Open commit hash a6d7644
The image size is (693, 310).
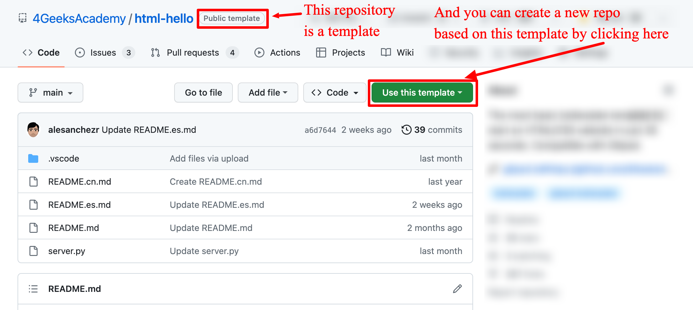[x=320, y=130]
